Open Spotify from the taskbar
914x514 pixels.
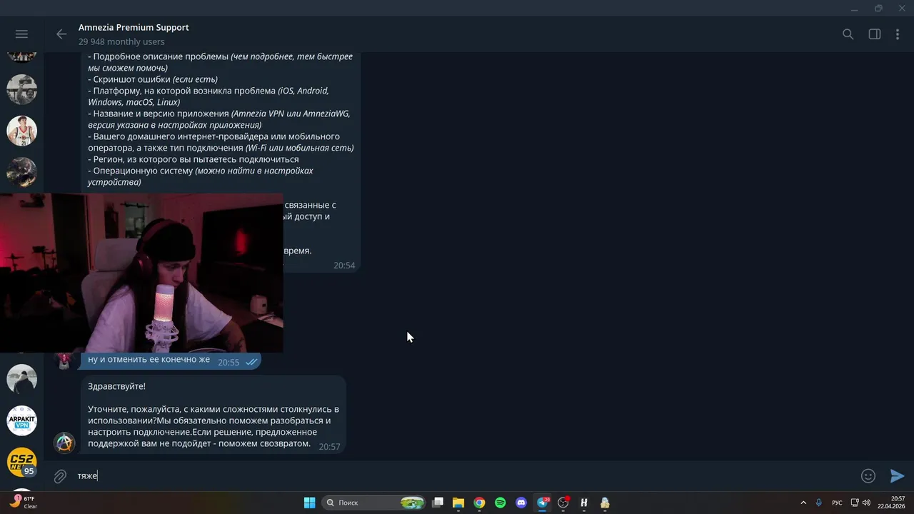tap(500, 503)
